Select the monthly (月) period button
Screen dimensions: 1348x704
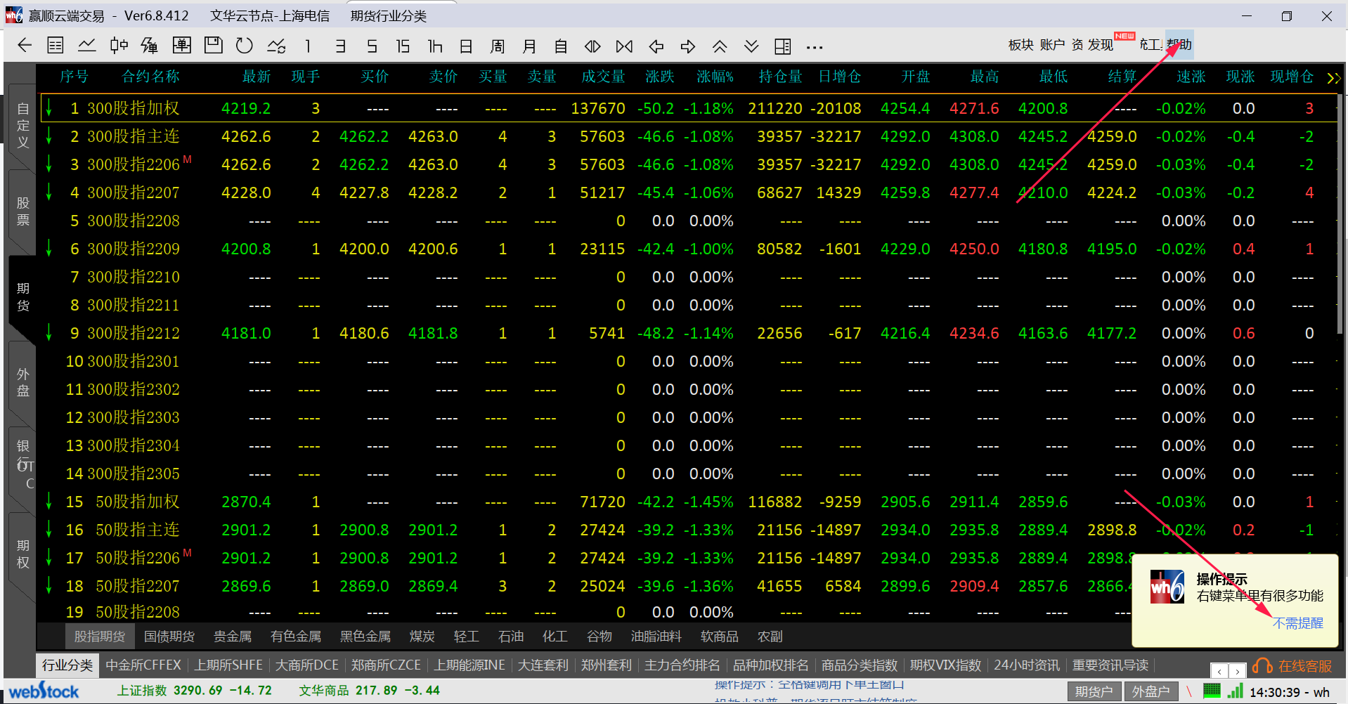[529, 46]
